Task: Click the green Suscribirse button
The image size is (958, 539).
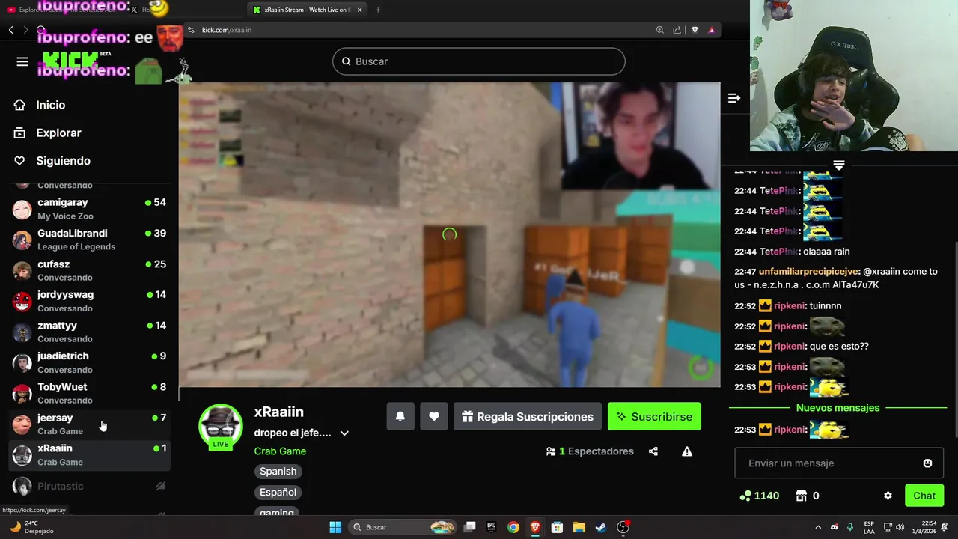Action: [x=654, y=416]
